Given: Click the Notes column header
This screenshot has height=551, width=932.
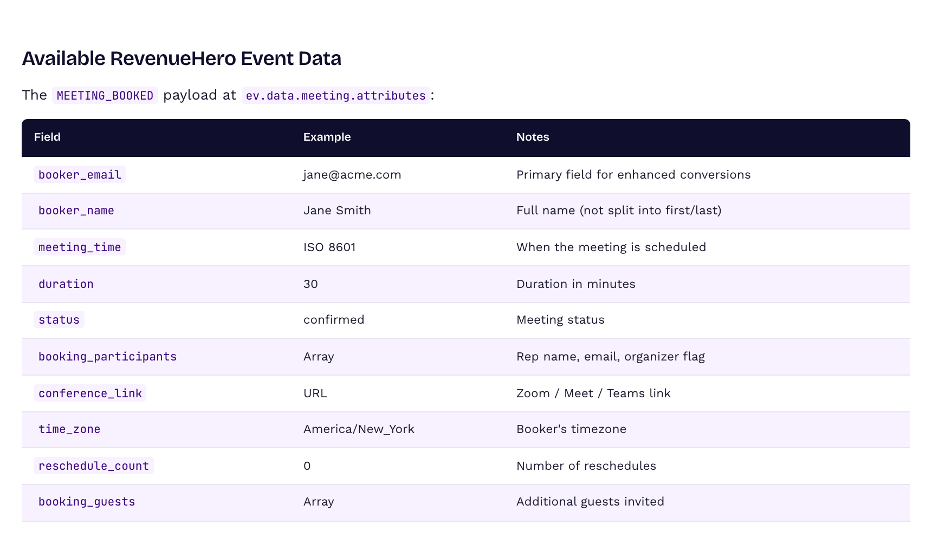Looking at the screenshot, I should [x=533, y=137].
